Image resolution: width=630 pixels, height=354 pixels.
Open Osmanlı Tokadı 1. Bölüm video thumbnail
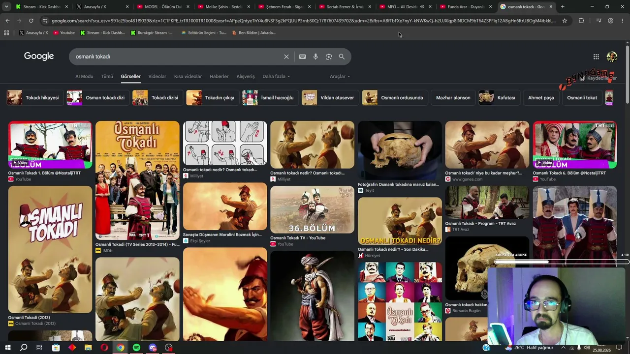pyautogui.click(x=50, y=145)
